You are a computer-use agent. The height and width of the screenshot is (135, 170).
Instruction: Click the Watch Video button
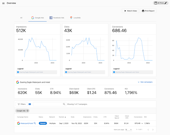pyautogui.click(x=130, y=11)
